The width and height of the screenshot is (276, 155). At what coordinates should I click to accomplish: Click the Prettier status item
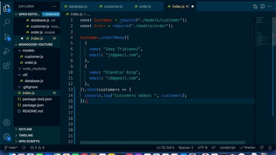(248, 148)
